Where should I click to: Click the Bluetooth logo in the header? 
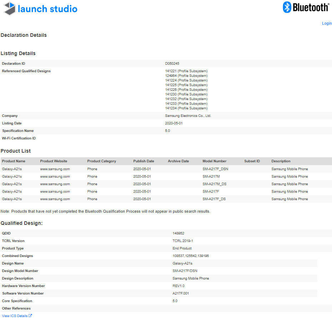[x=306, y=8]
